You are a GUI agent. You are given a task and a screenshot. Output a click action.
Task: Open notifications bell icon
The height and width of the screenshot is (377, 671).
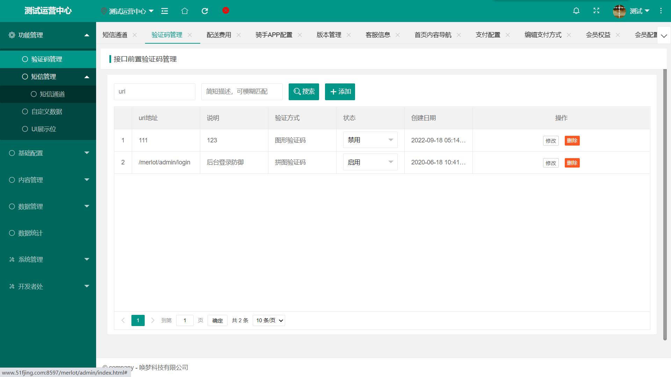pos(576,11)
